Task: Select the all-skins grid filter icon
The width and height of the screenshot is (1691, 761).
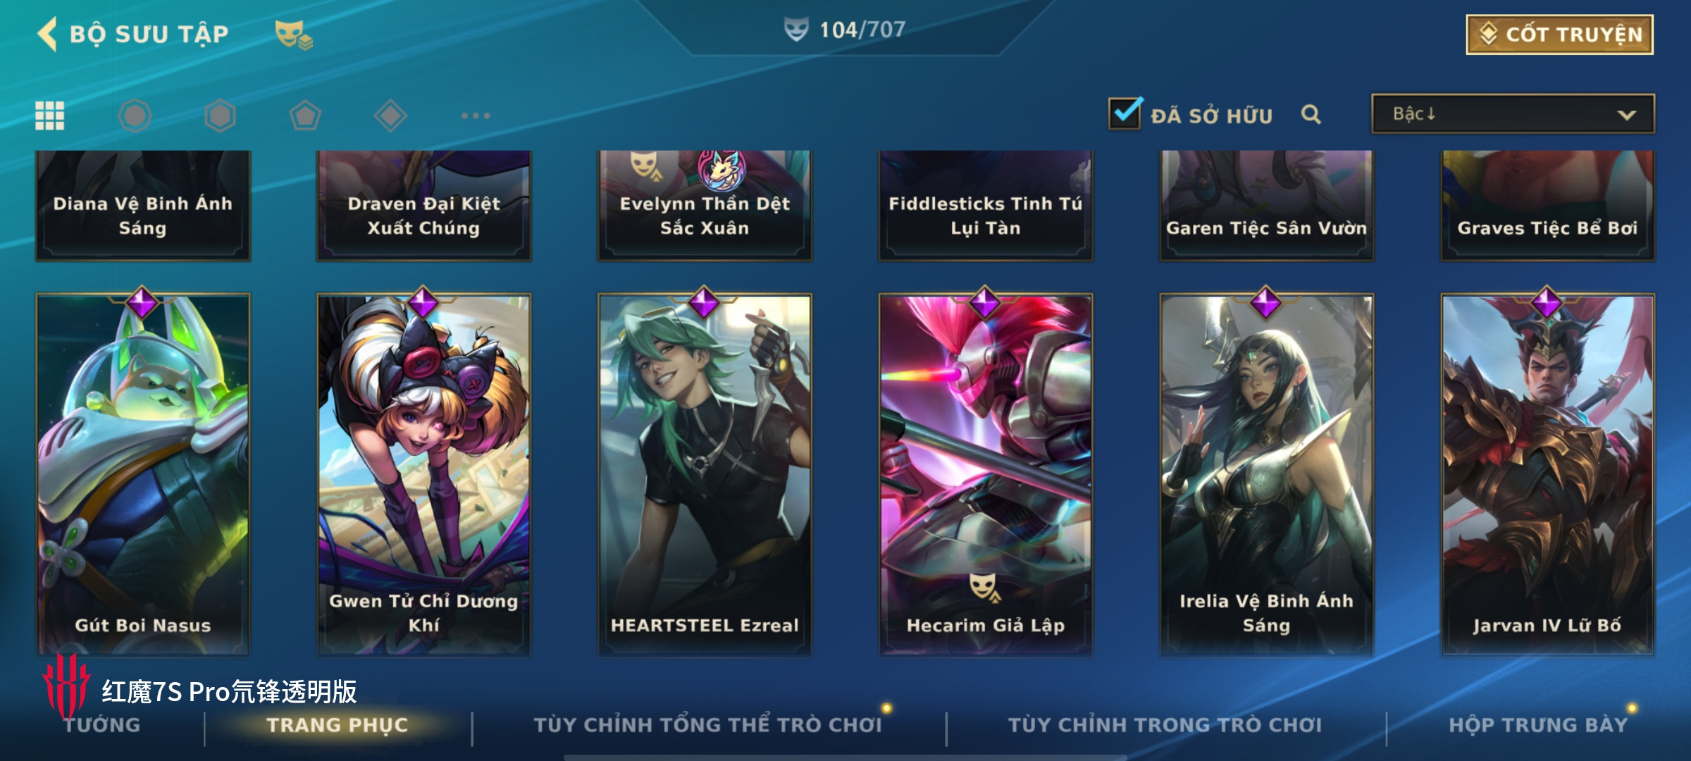Action: click(50, 116)
